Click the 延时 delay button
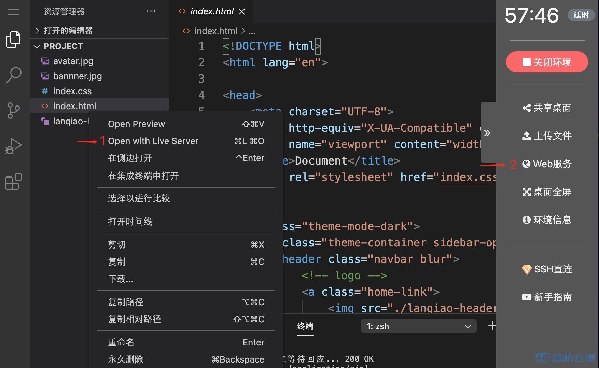The height and width of the screenshot is (368, 599). pos(581,15)
